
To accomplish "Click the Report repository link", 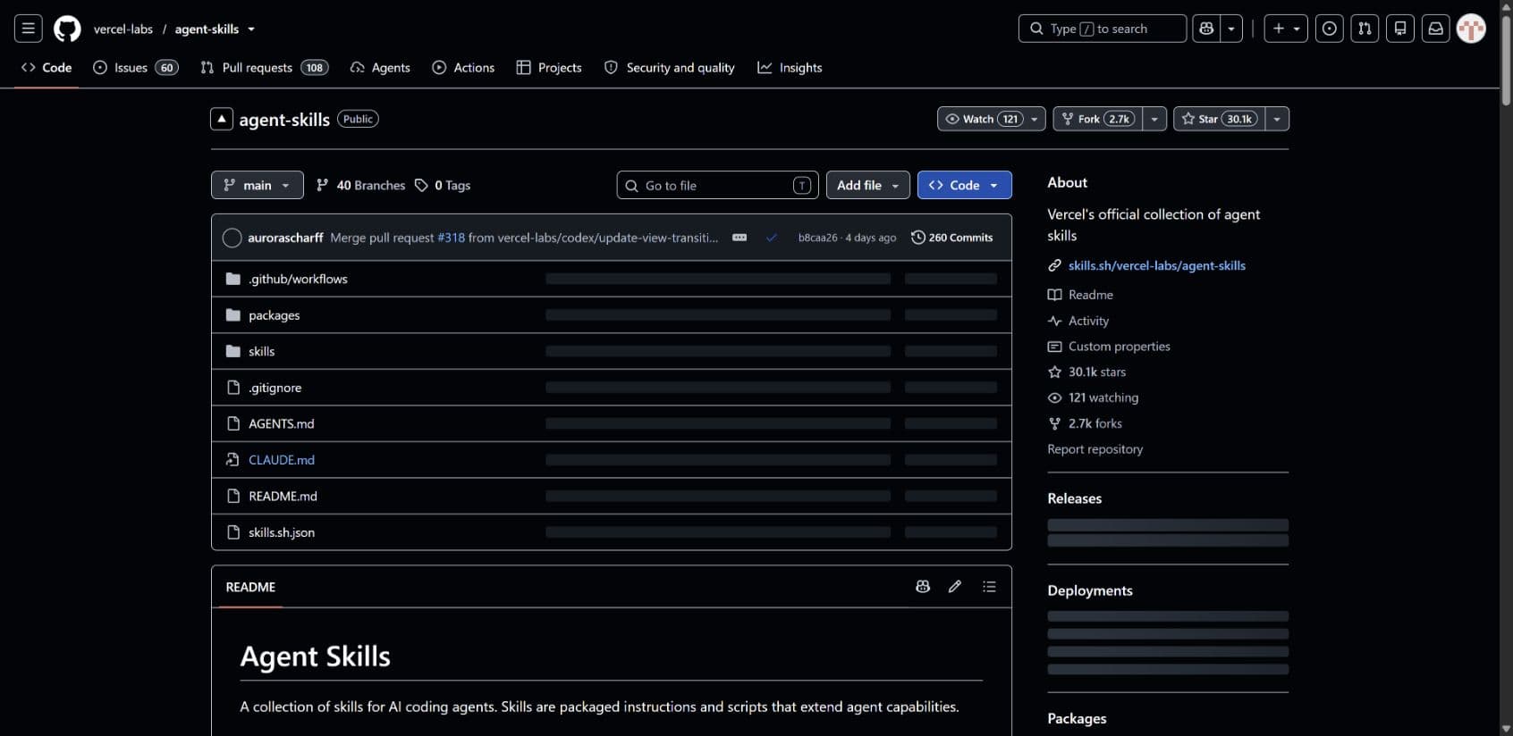I will (x=1095, y=449).
